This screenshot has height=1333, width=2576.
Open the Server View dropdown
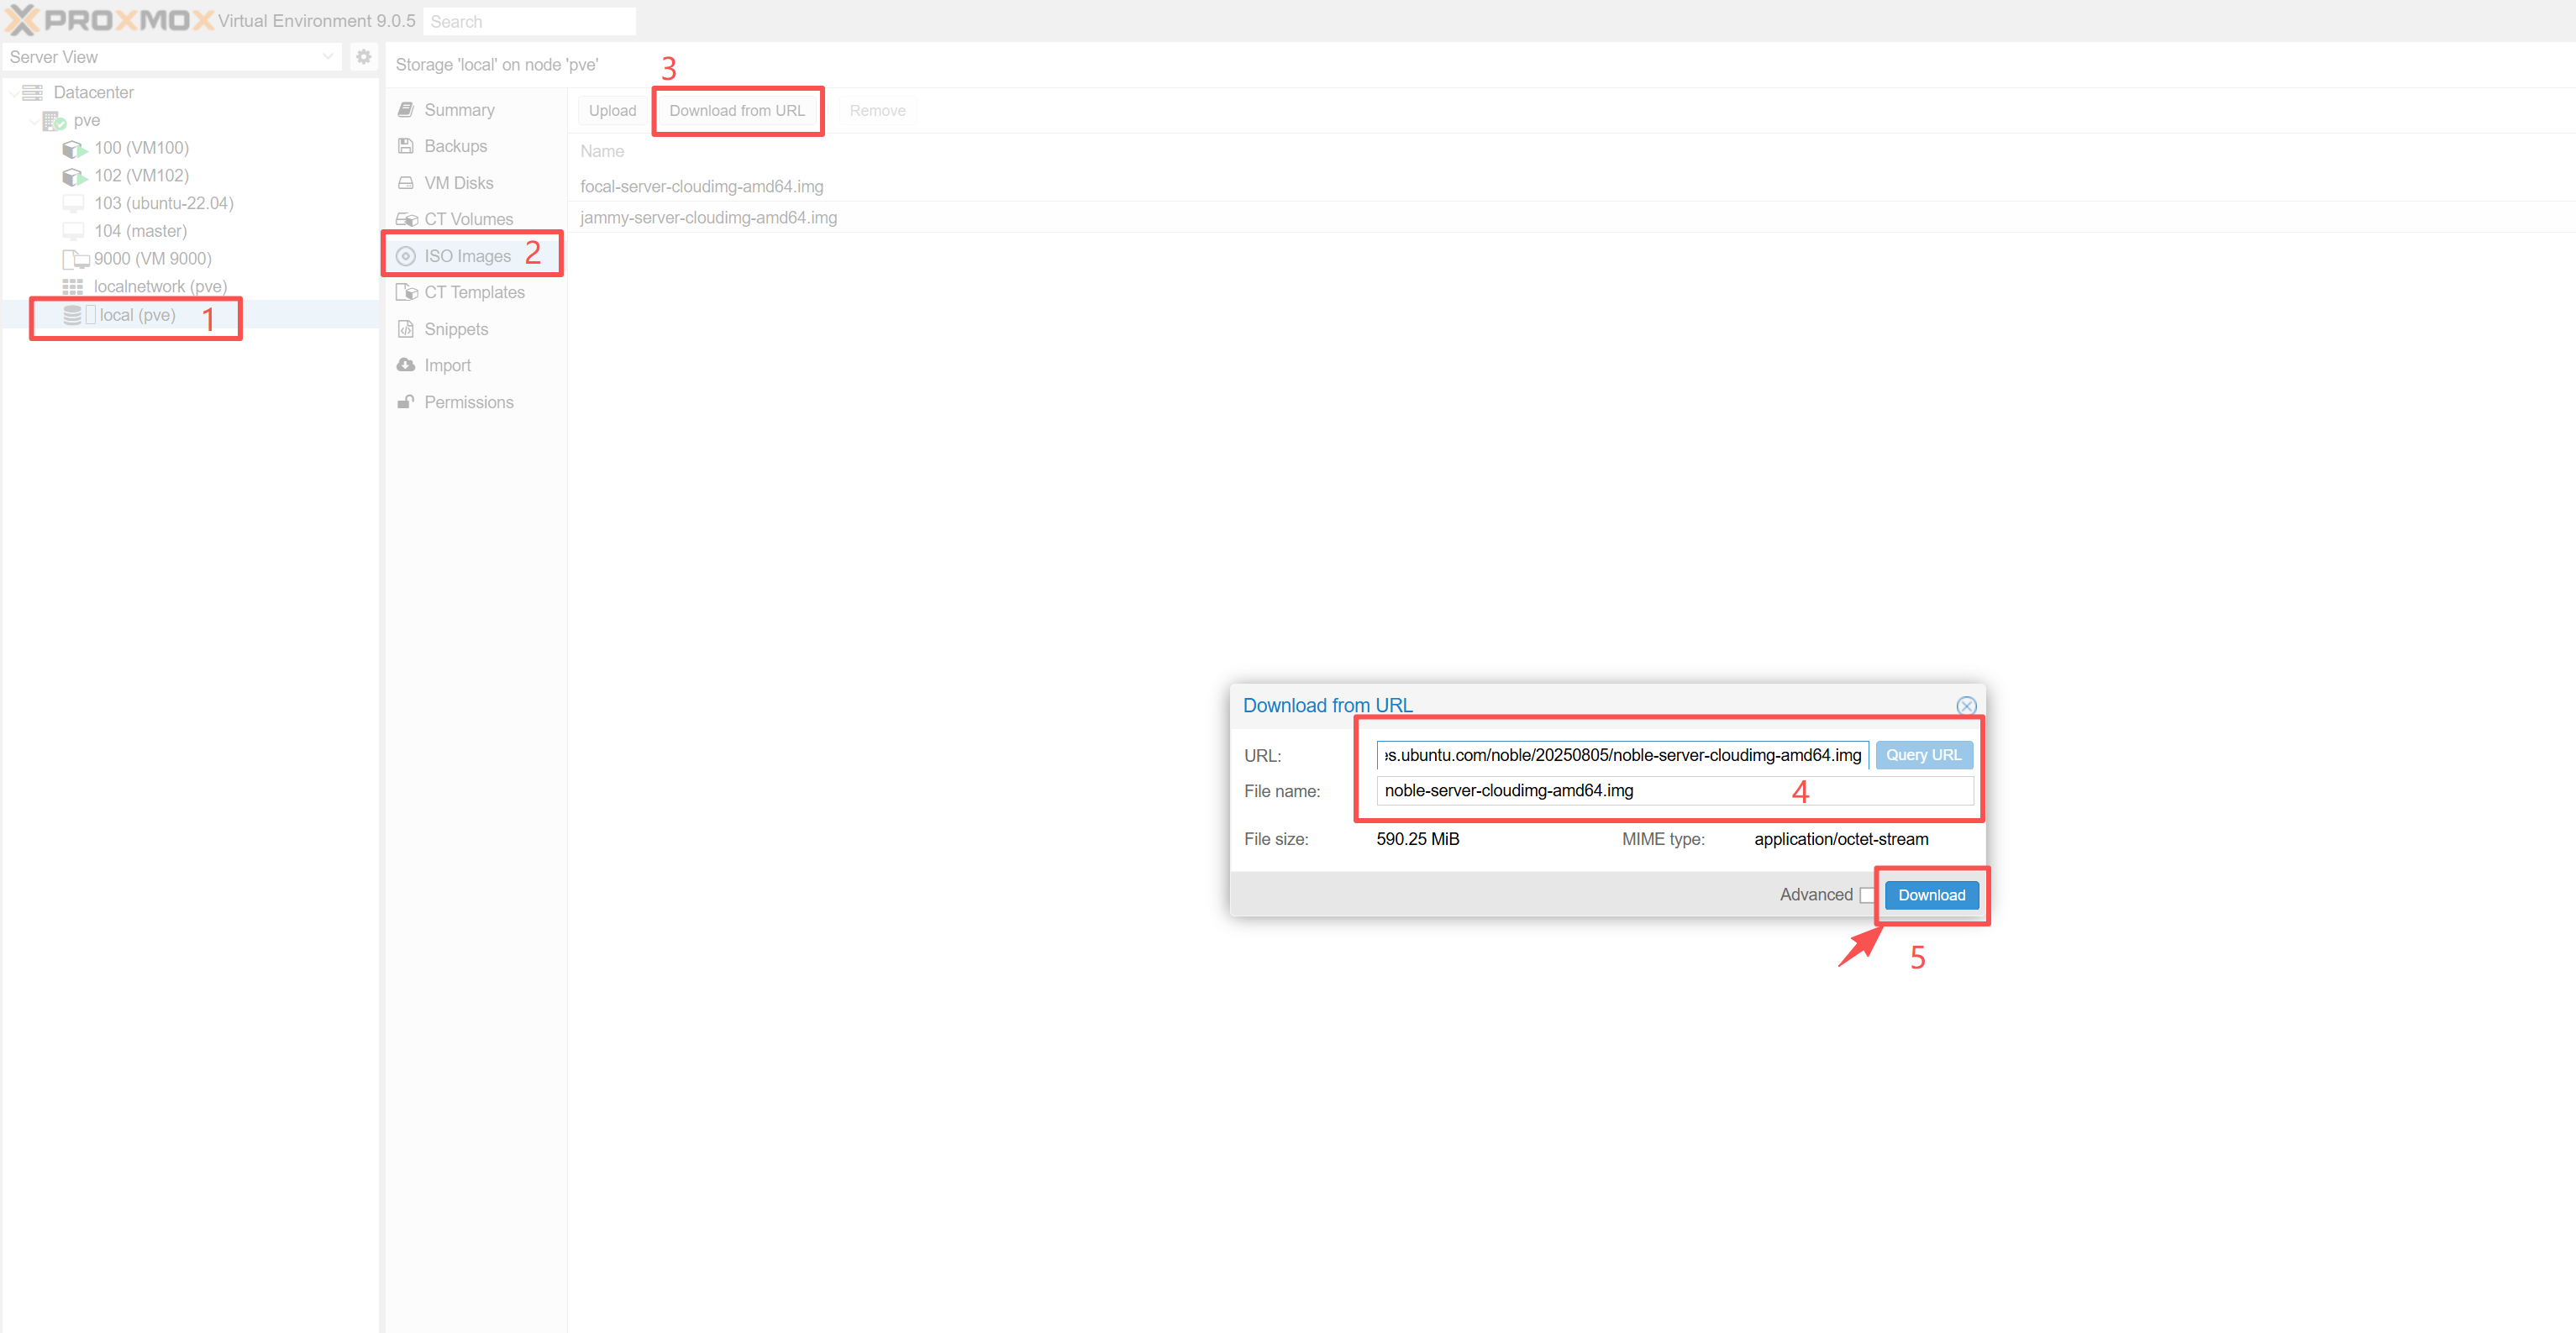coord(328,57)
